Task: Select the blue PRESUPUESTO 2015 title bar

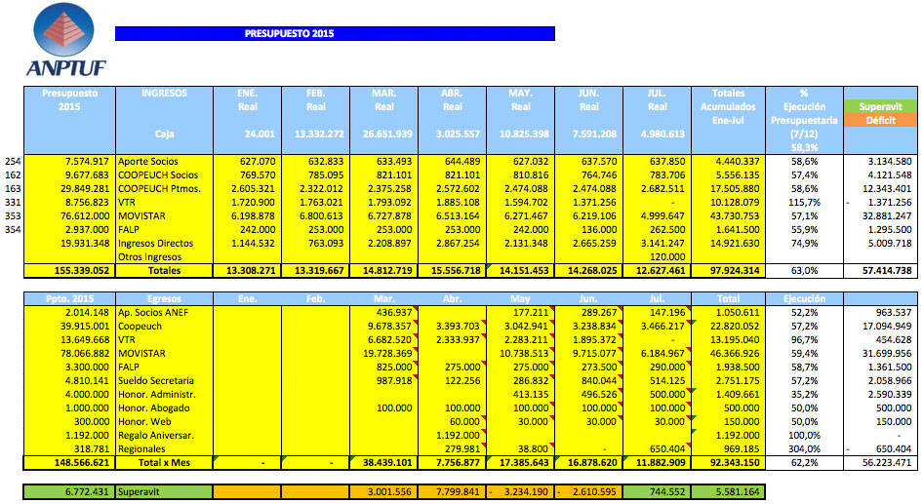Action: 335,33
